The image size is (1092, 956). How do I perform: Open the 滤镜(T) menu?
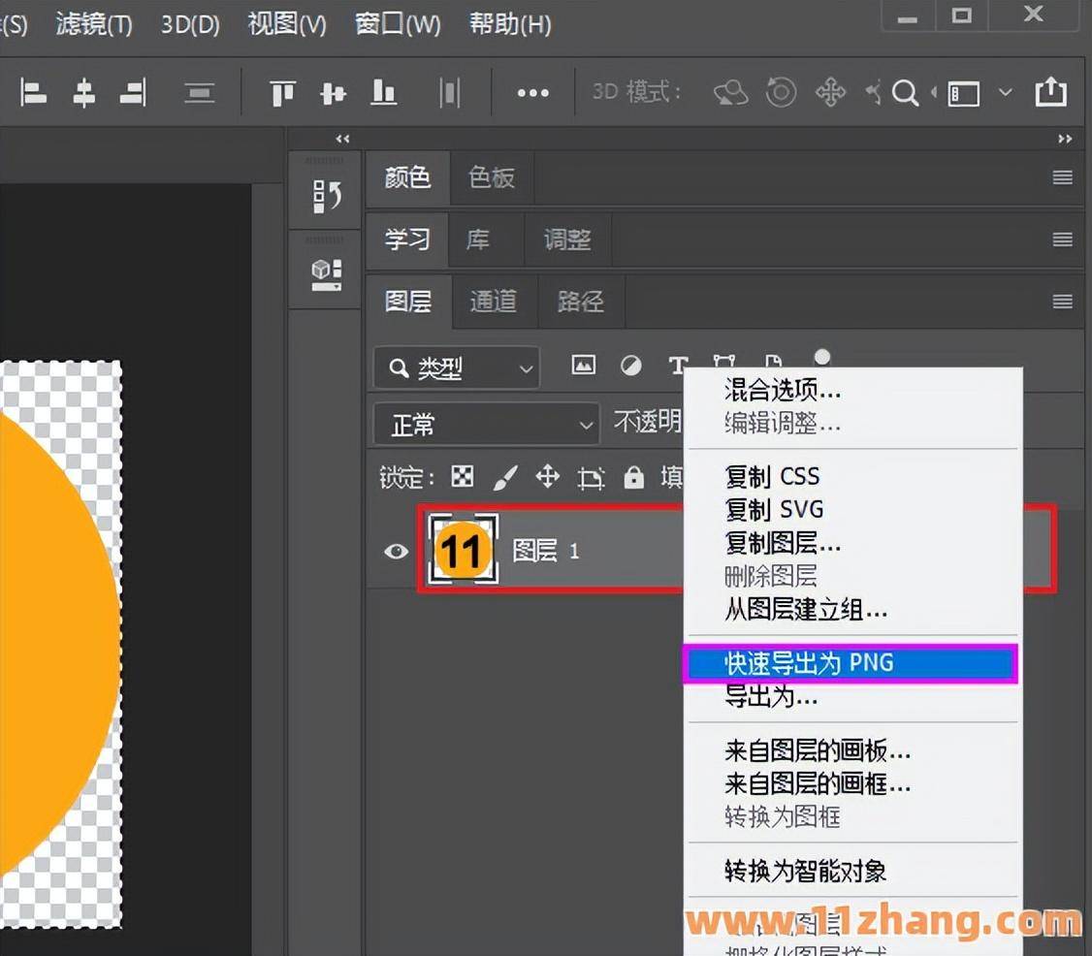pyautogui.click(x=94, y=24)
